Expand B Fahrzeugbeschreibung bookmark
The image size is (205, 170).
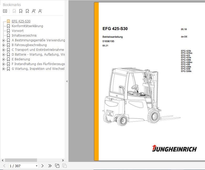coord(3,45)
